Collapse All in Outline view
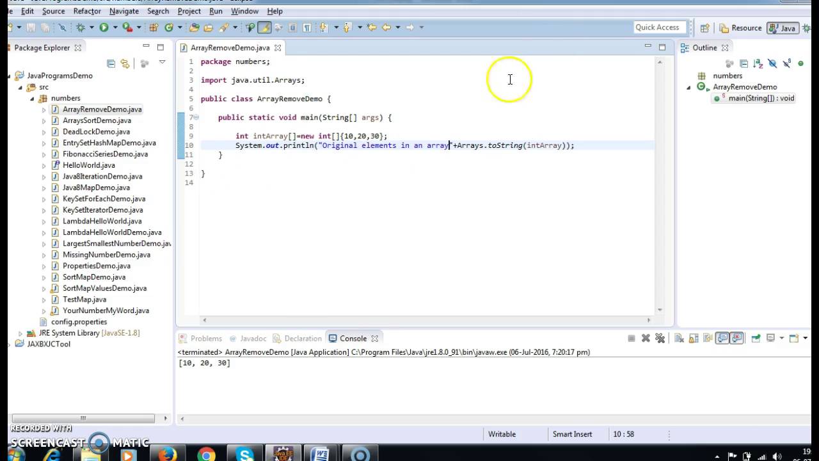The height and width of the screenshot is (461, 819). pos(744,63)
